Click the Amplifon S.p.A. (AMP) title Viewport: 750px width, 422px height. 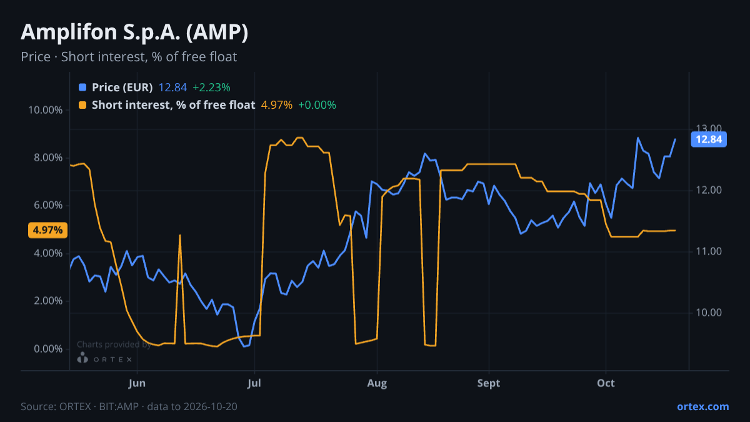[134, 33]
